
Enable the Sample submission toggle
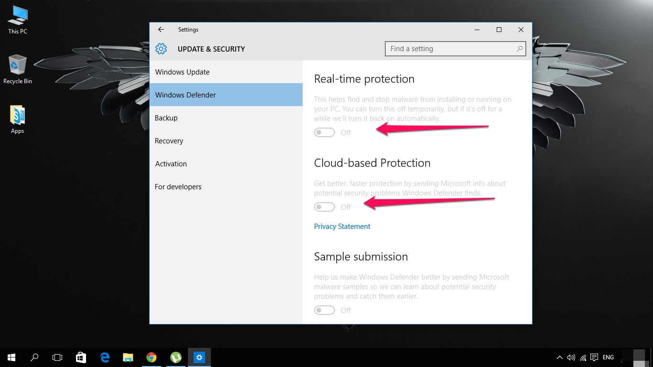325,310
